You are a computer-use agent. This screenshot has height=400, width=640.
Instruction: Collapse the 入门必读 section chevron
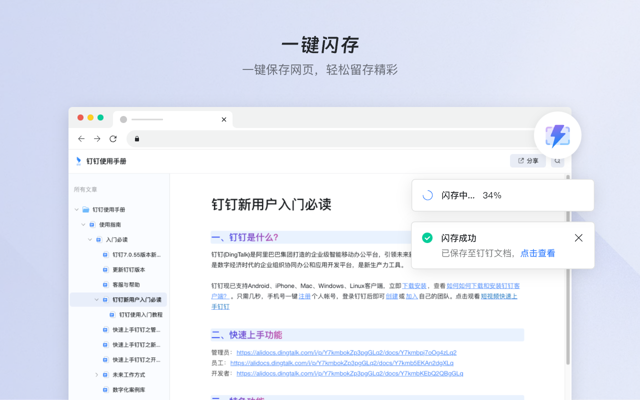click(x=90, y=239)
